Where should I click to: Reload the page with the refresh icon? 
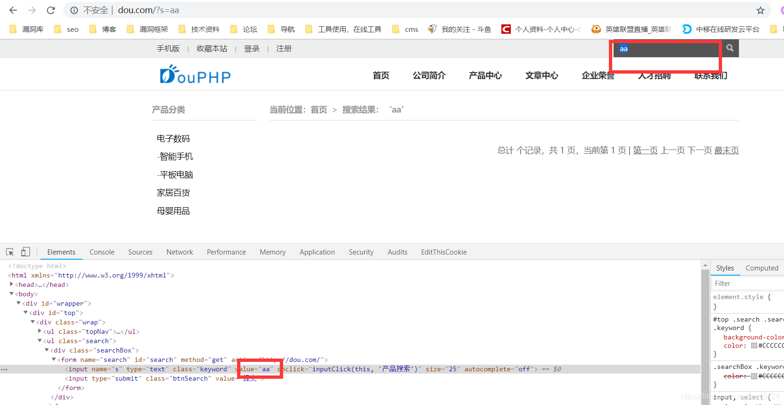click(51, 10)
